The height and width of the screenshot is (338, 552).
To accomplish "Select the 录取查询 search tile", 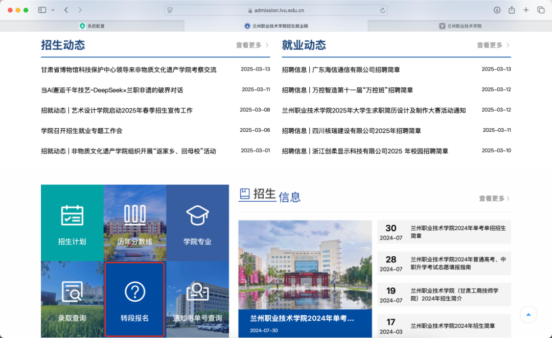I will 72,299.
